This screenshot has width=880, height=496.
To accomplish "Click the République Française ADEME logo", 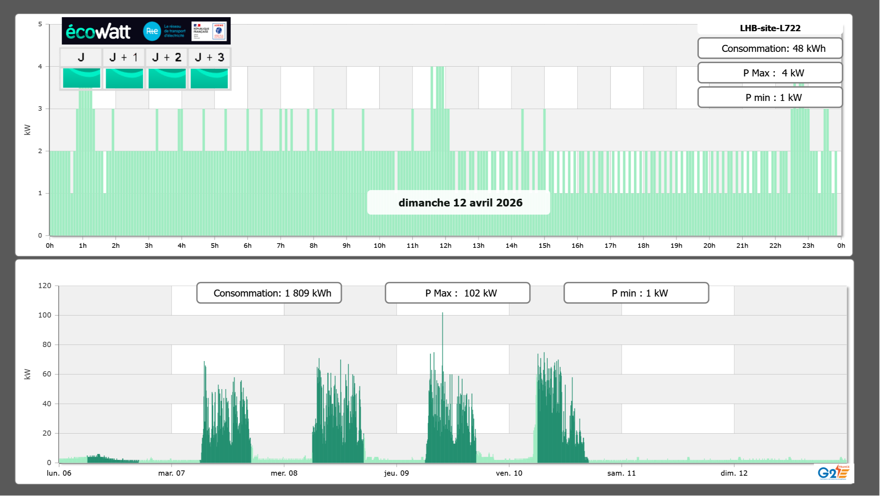I will click(209, 31).
